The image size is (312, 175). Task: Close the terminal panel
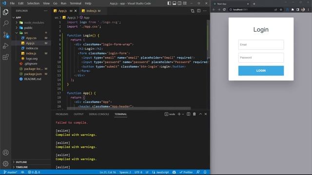206,114
